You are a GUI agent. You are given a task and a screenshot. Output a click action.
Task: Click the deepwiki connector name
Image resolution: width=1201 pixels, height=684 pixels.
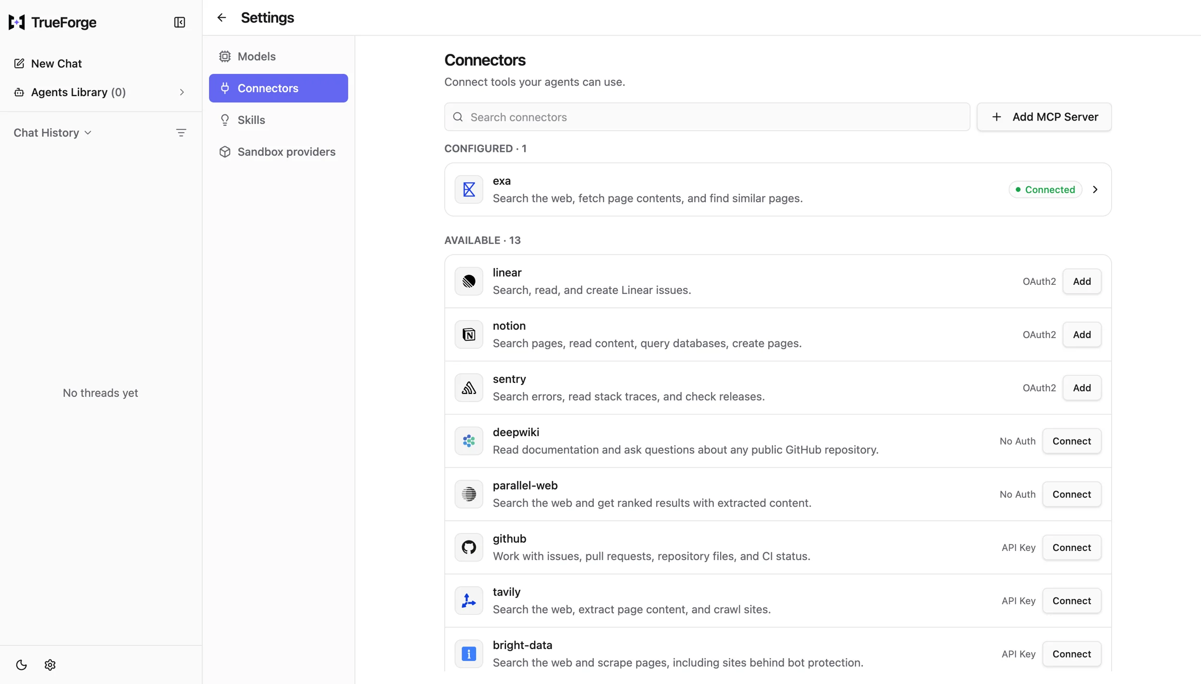(x=516, y=432)
